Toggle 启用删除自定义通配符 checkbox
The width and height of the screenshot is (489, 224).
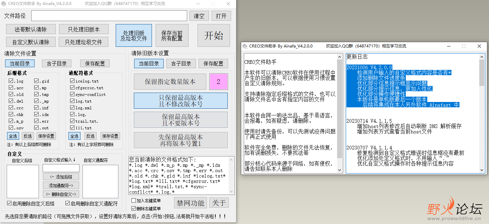(67, 203)
